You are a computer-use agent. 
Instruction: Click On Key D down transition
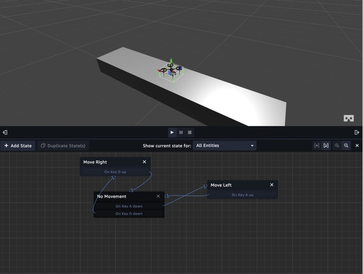(129, 214)
